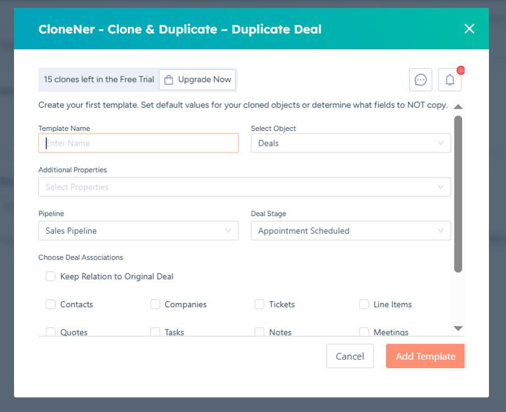Click the Cancel button
506x412 pixels.
350,356
